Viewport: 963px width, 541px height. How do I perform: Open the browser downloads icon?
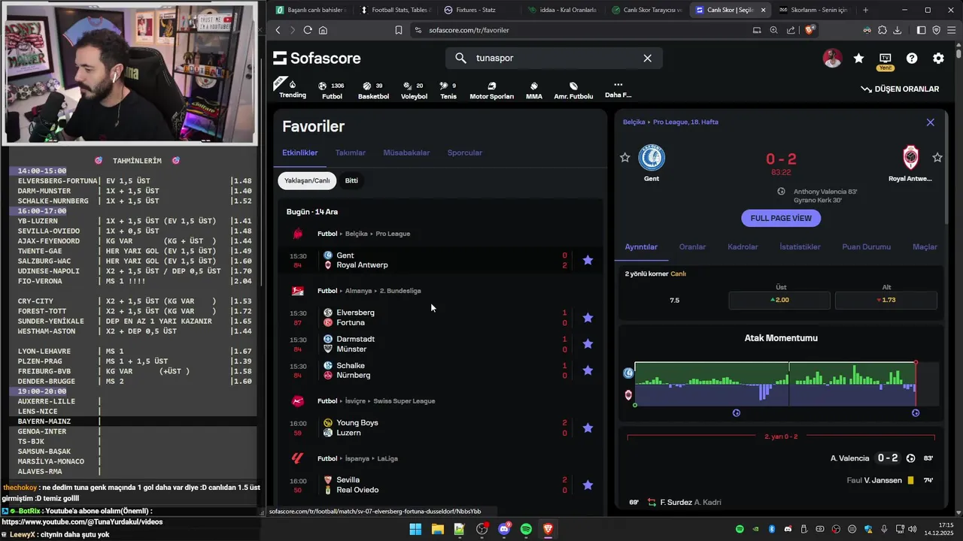click(897, 30)
